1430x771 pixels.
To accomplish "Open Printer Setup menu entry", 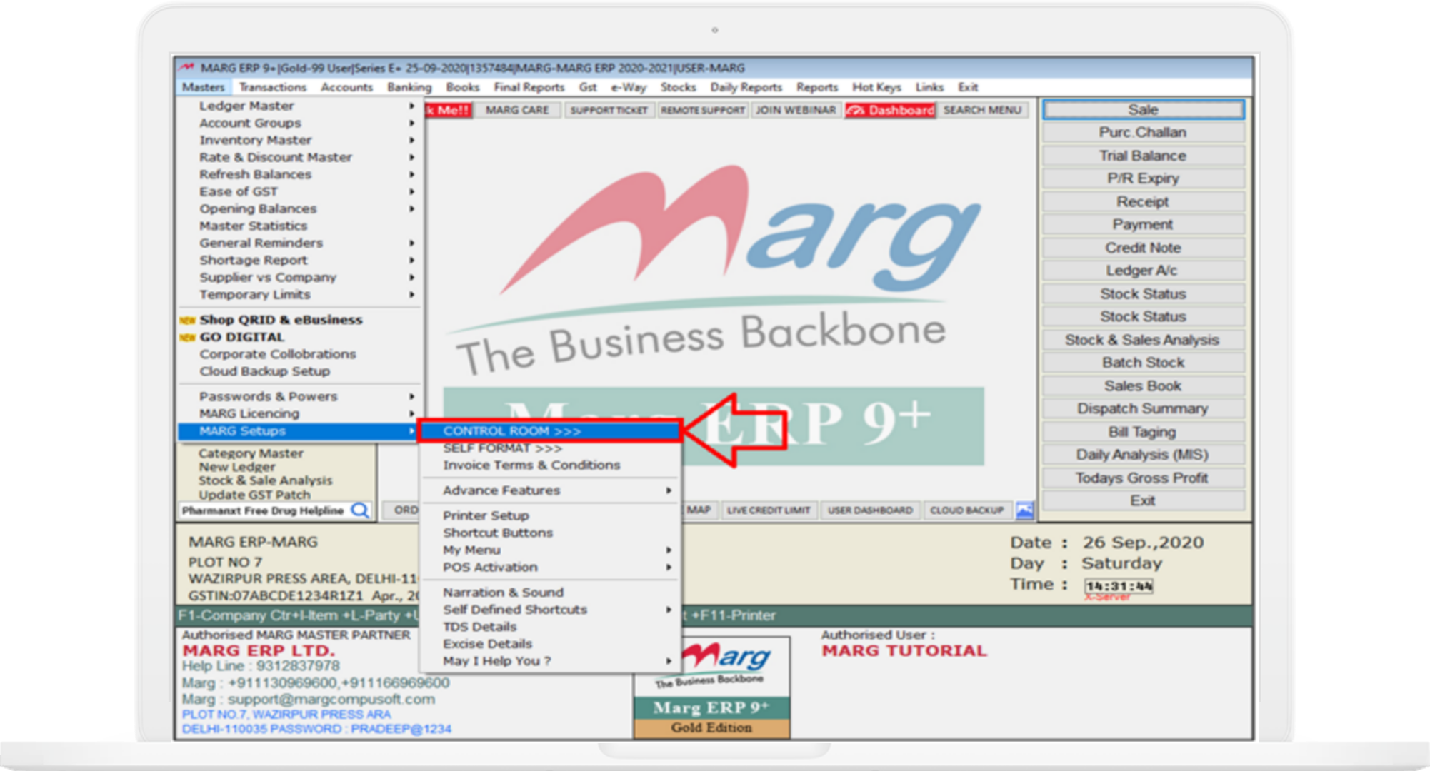I will point(486,515).
